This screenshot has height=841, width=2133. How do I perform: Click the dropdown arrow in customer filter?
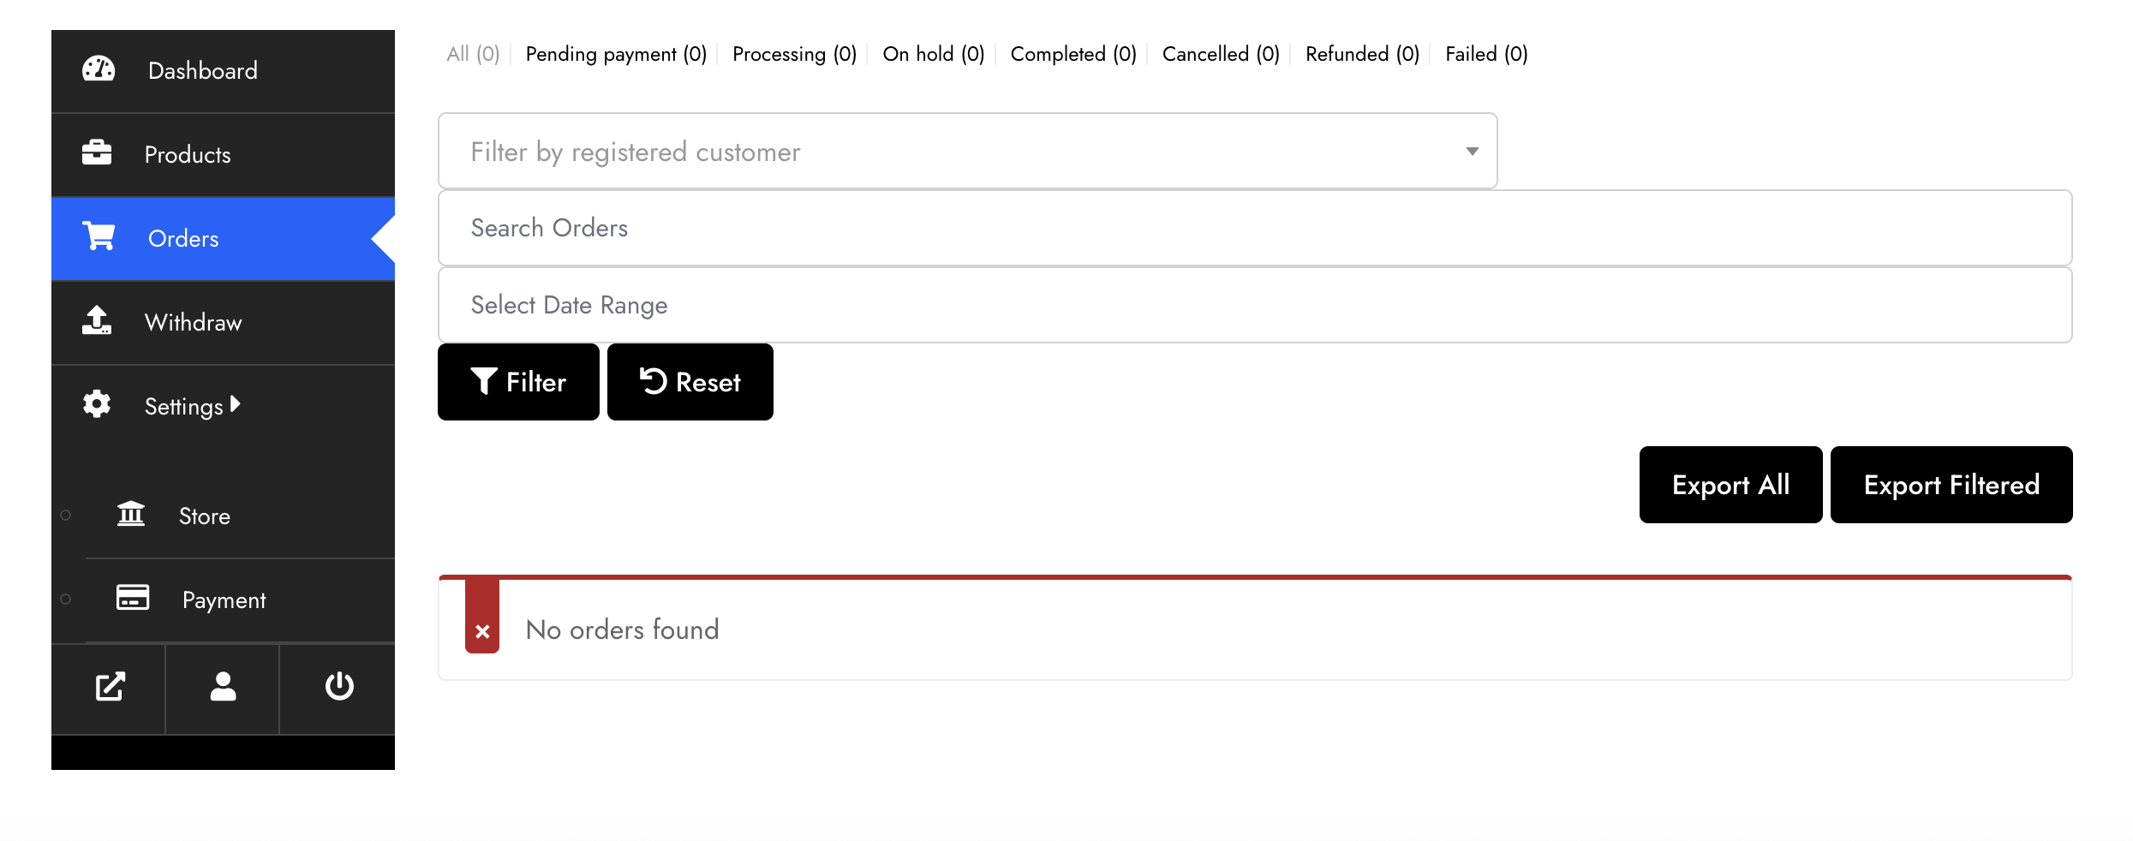pos(1472,152)
